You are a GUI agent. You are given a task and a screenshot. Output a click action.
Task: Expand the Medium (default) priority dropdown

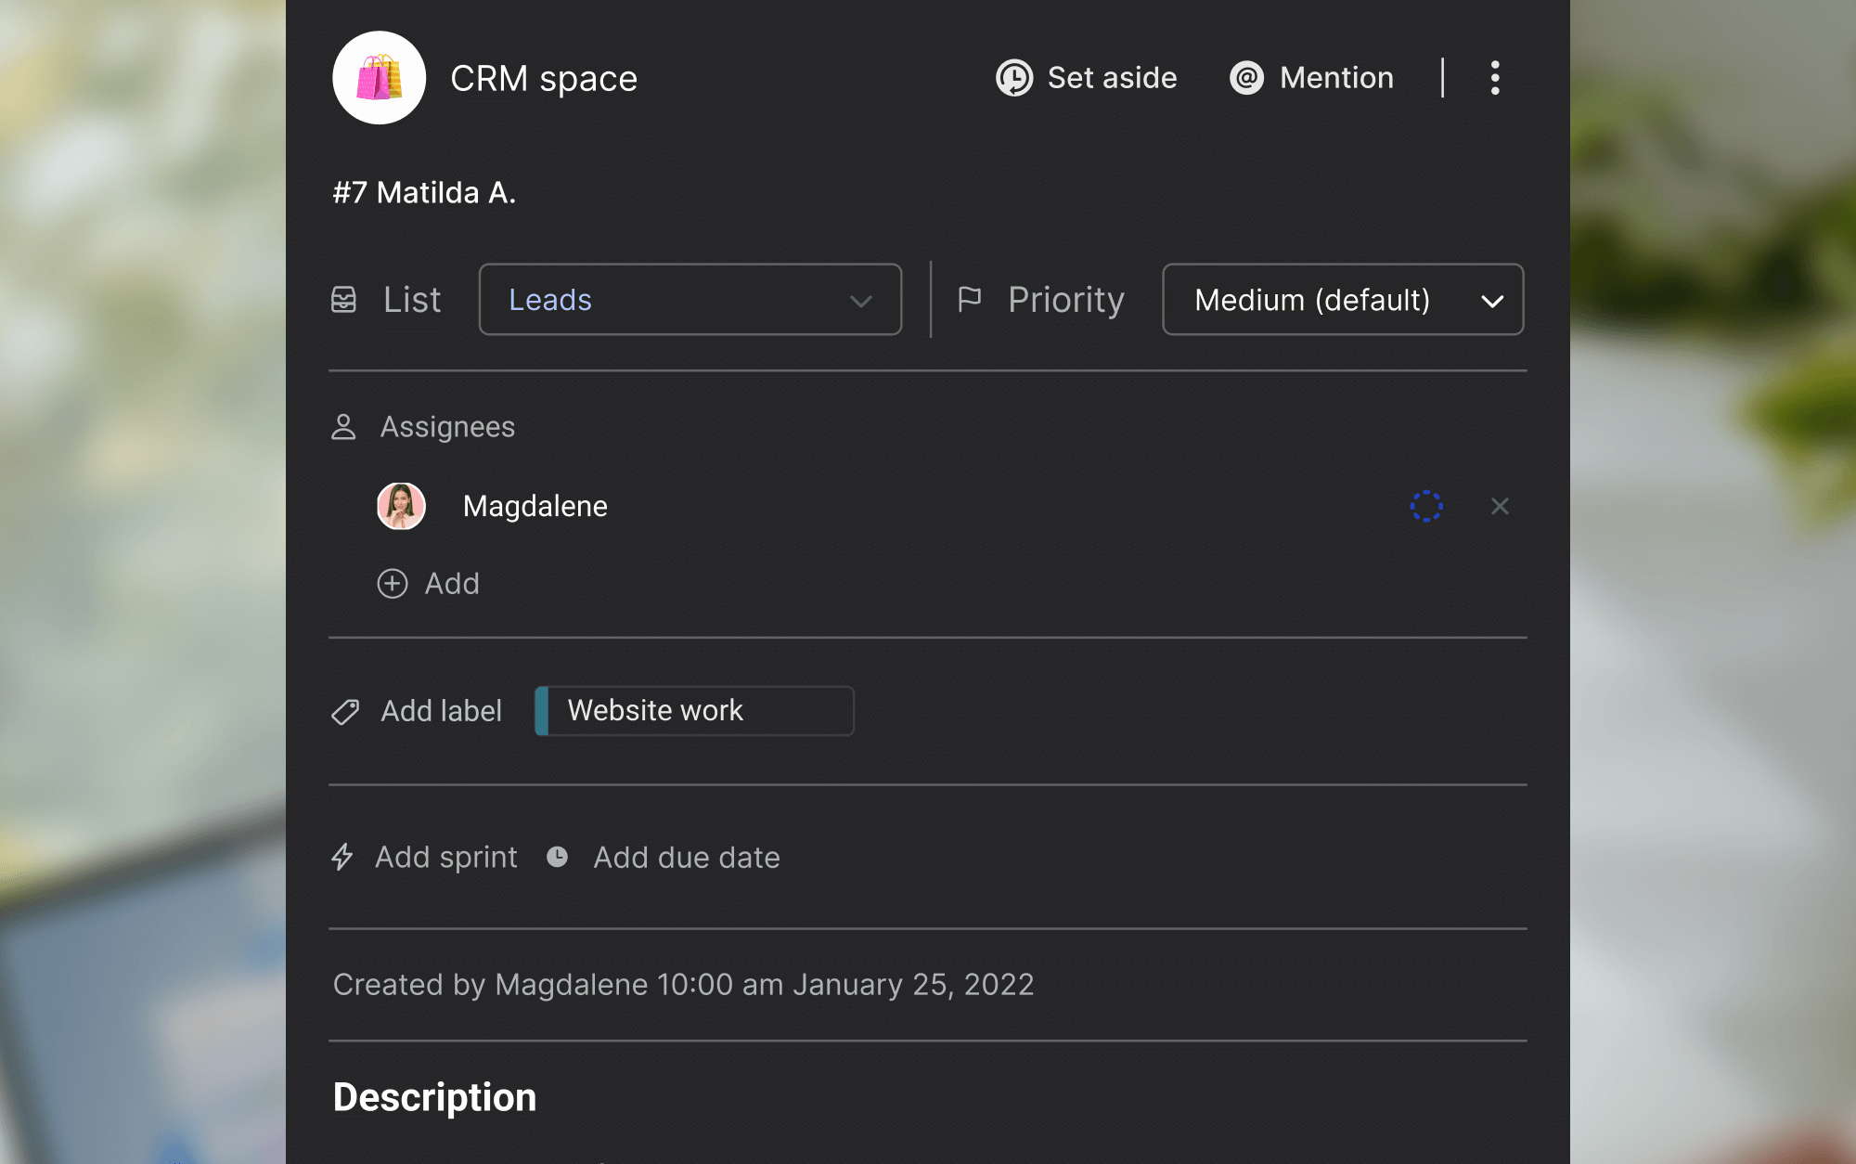point(1342,300)
